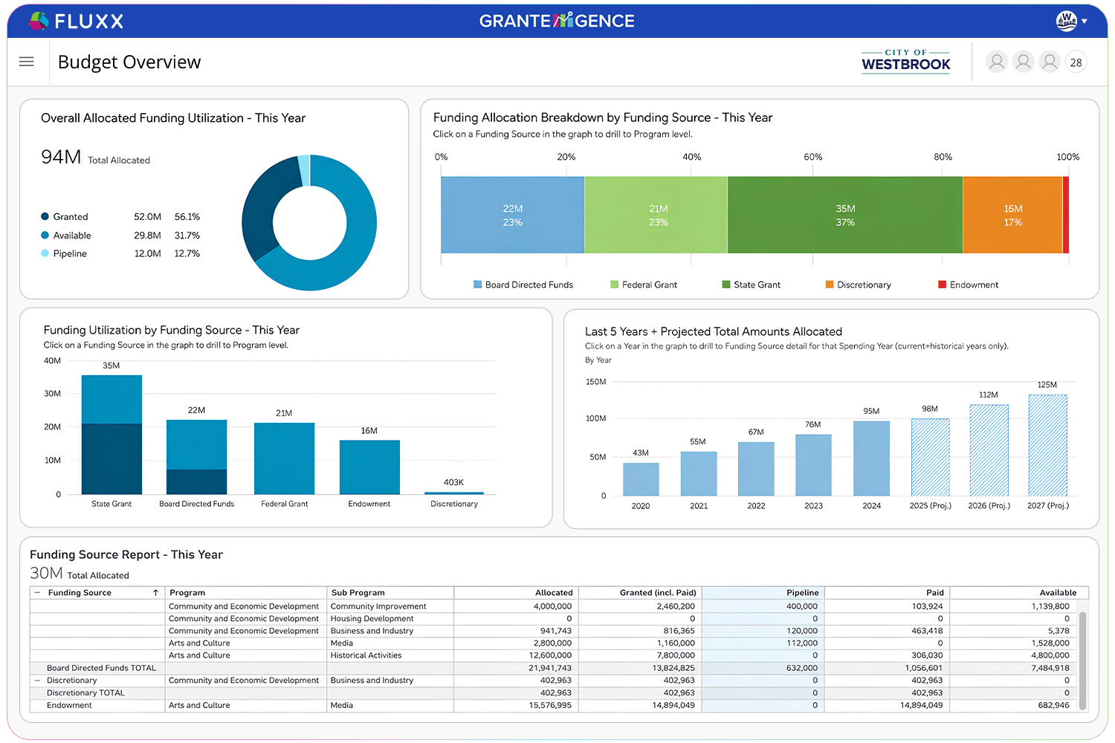The image size is (1115, 743).
Task: Click the City of Westbrook logo
Action: tap(905, 61)
